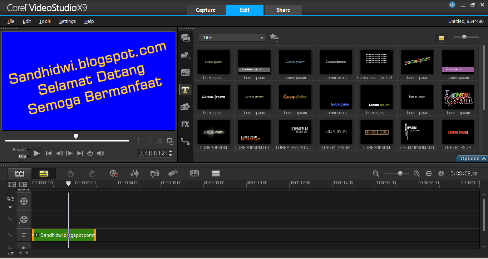Screen dimensions: 488x259
Task: Open the Filter library (FX icon)
Action: pyautogui.click(x=185, y=124)
